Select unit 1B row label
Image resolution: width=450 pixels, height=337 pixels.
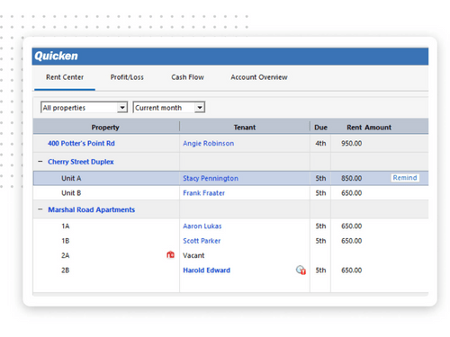tap(66, 241)
